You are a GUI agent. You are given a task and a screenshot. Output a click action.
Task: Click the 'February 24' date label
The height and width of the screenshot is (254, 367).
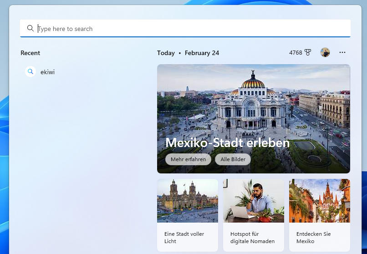click(202, 53)
